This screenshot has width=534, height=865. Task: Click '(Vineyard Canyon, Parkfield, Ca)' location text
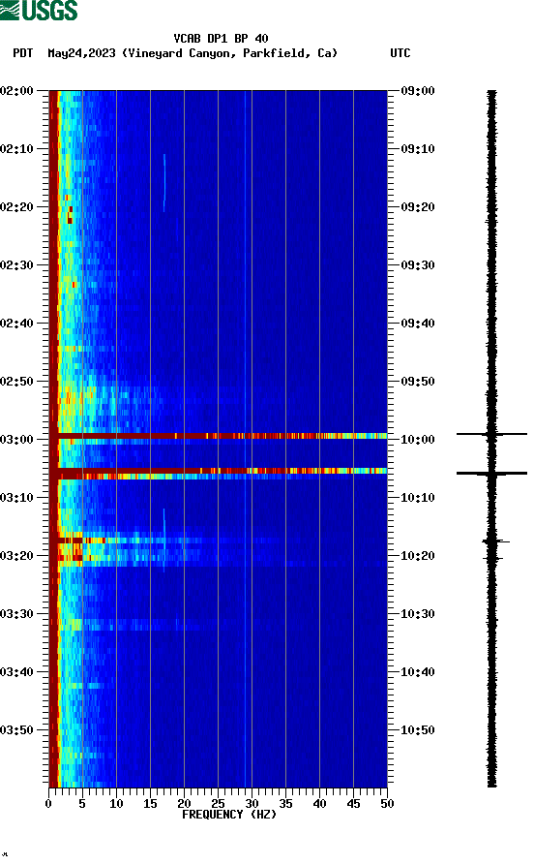(x=230, y=53)
